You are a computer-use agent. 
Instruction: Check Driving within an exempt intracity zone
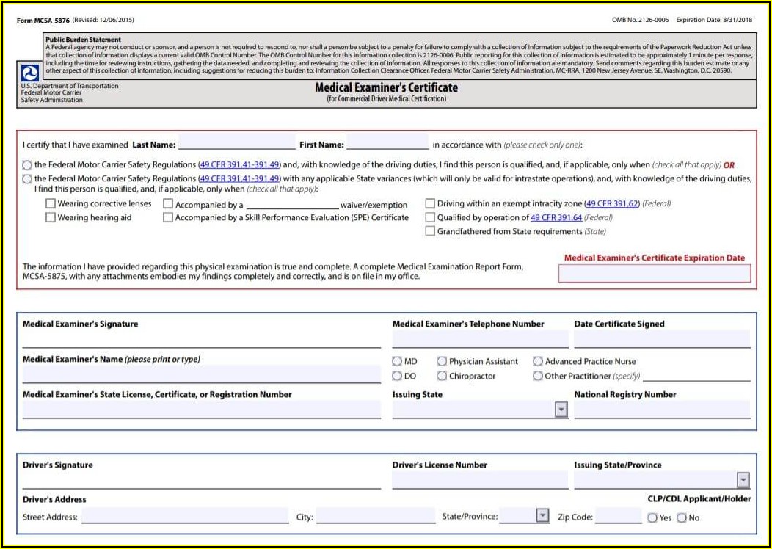pos(430,203)
